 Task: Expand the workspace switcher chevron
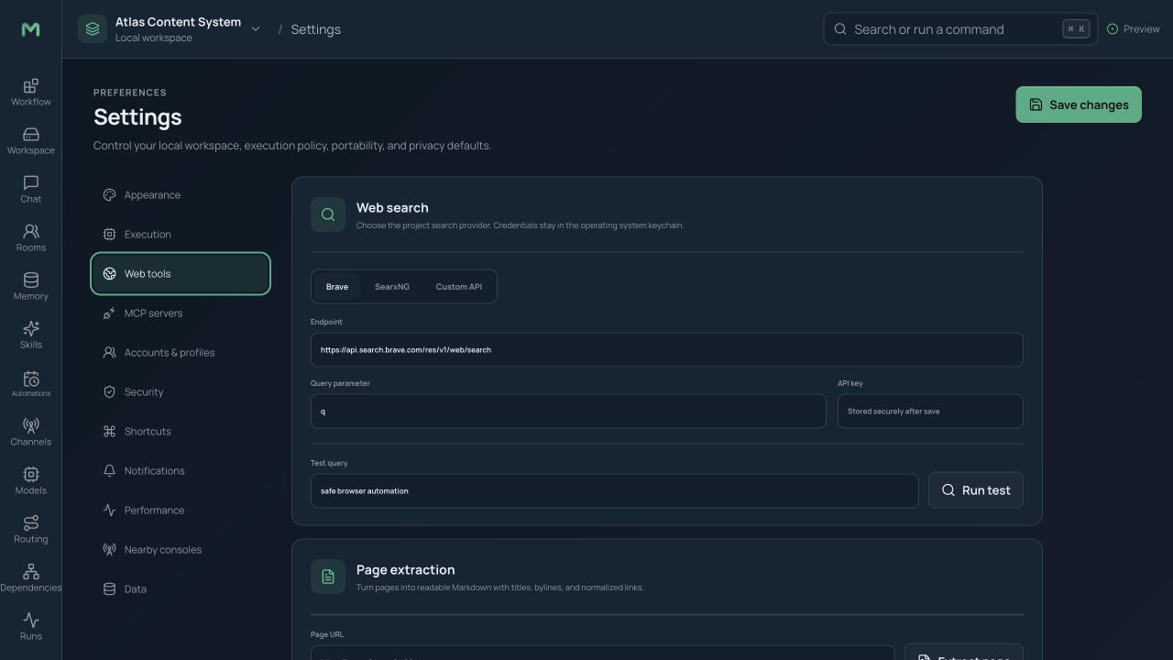256,29
